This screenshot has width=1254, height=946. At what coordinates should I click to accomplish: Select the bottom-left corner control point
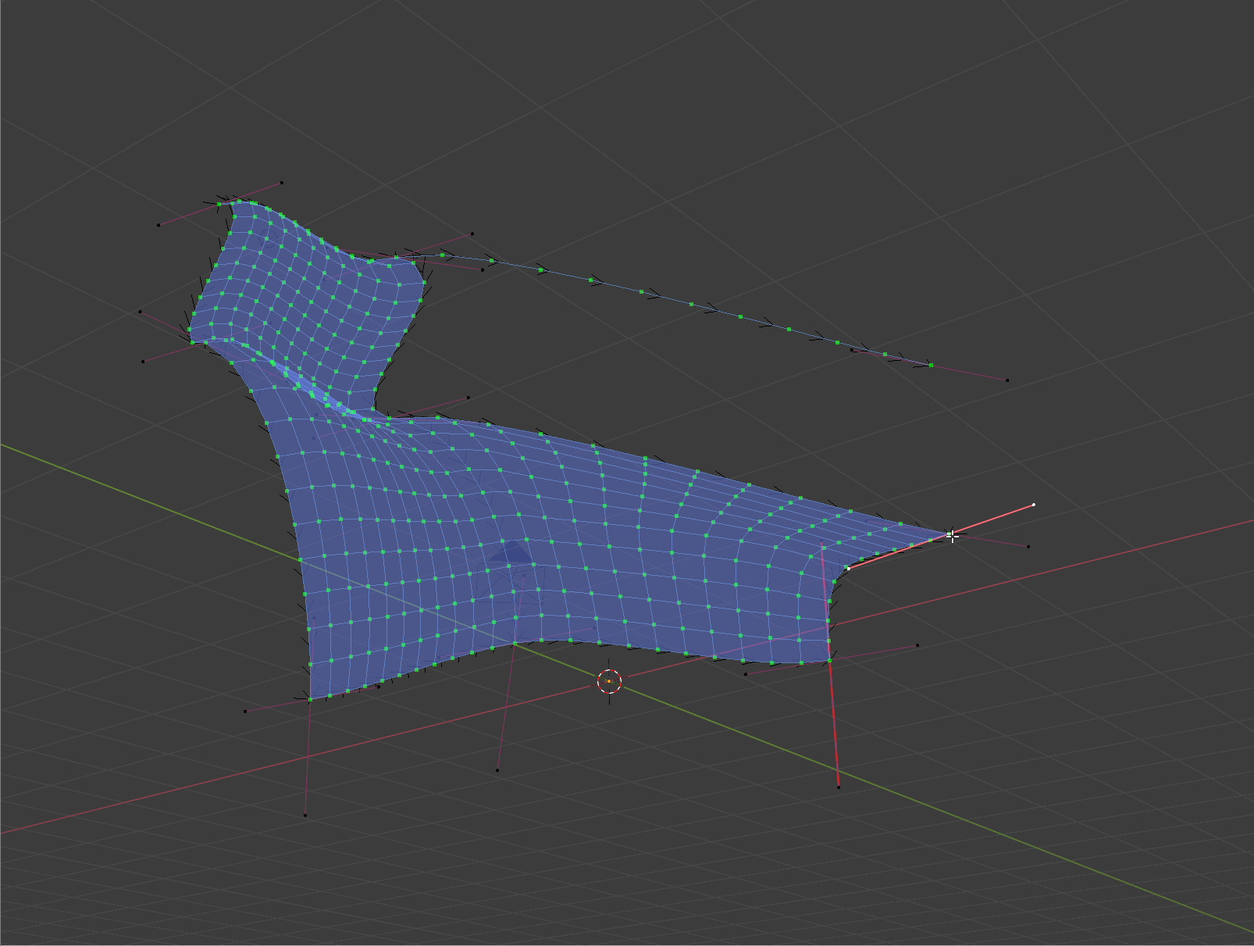pos(310,699)
